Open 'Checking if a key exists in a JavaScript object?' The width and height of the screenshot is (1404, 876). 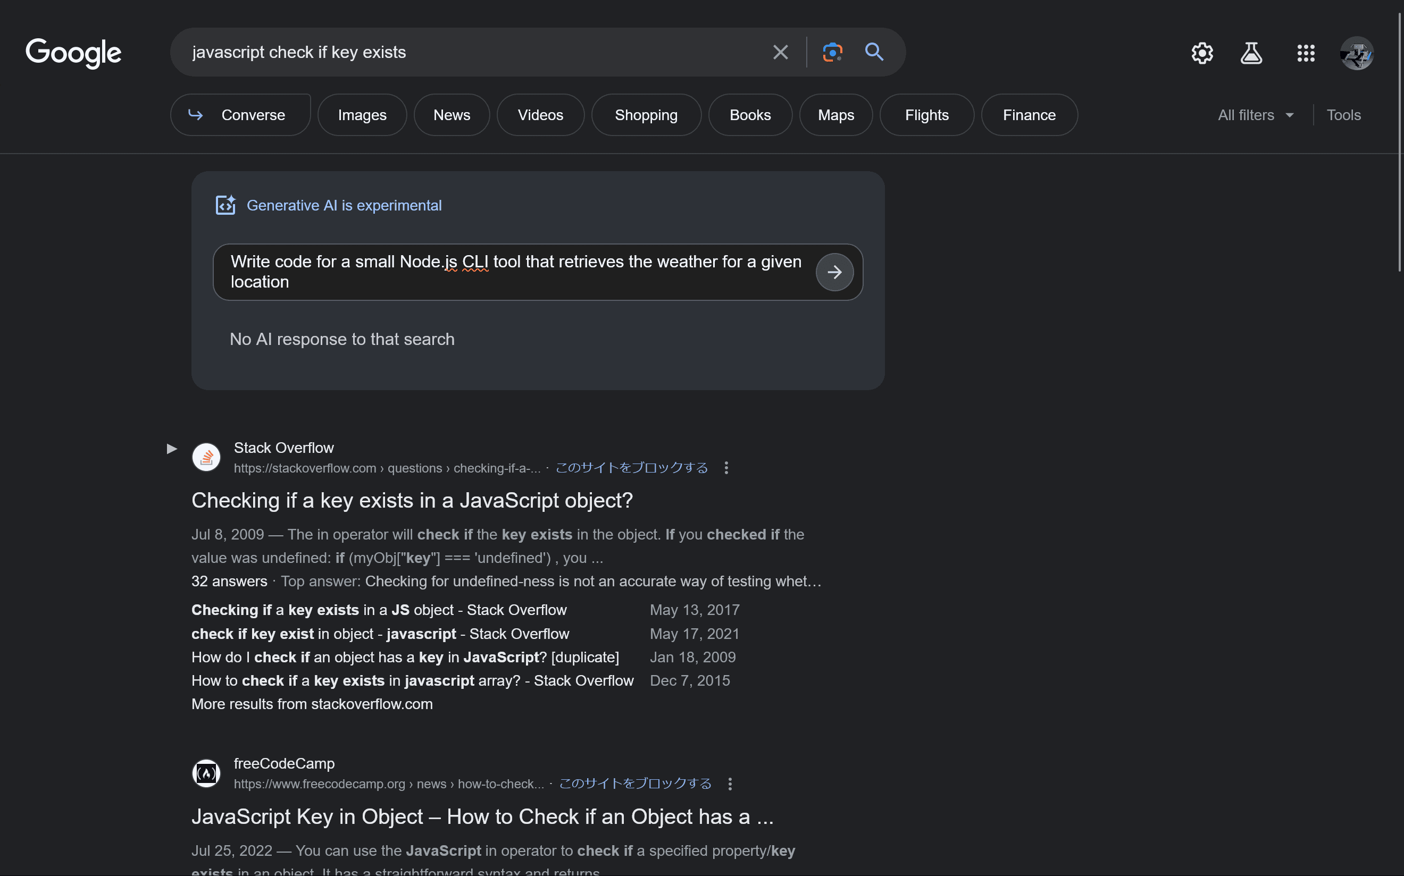point(412,501)
